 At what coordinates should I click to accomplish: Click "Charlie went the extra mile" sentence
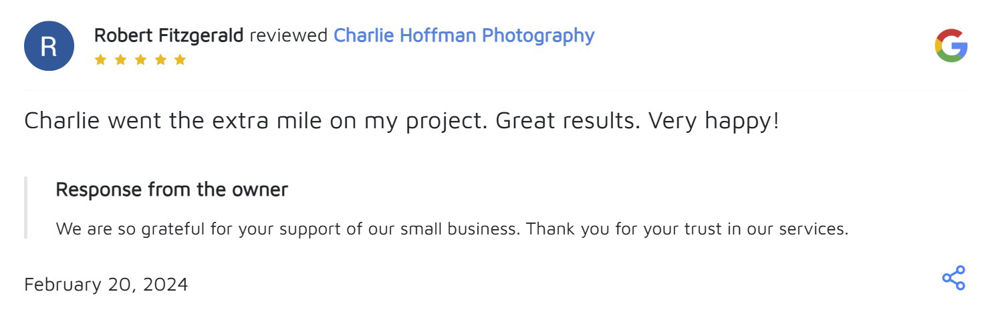(x=254, y=122)
